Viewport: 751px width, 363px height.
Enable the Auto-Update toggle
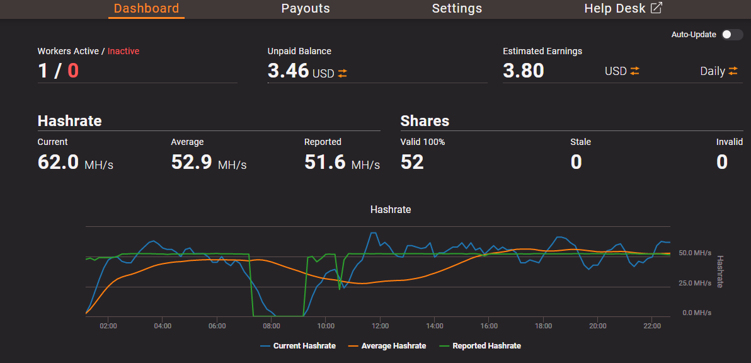tap(732, 35)
